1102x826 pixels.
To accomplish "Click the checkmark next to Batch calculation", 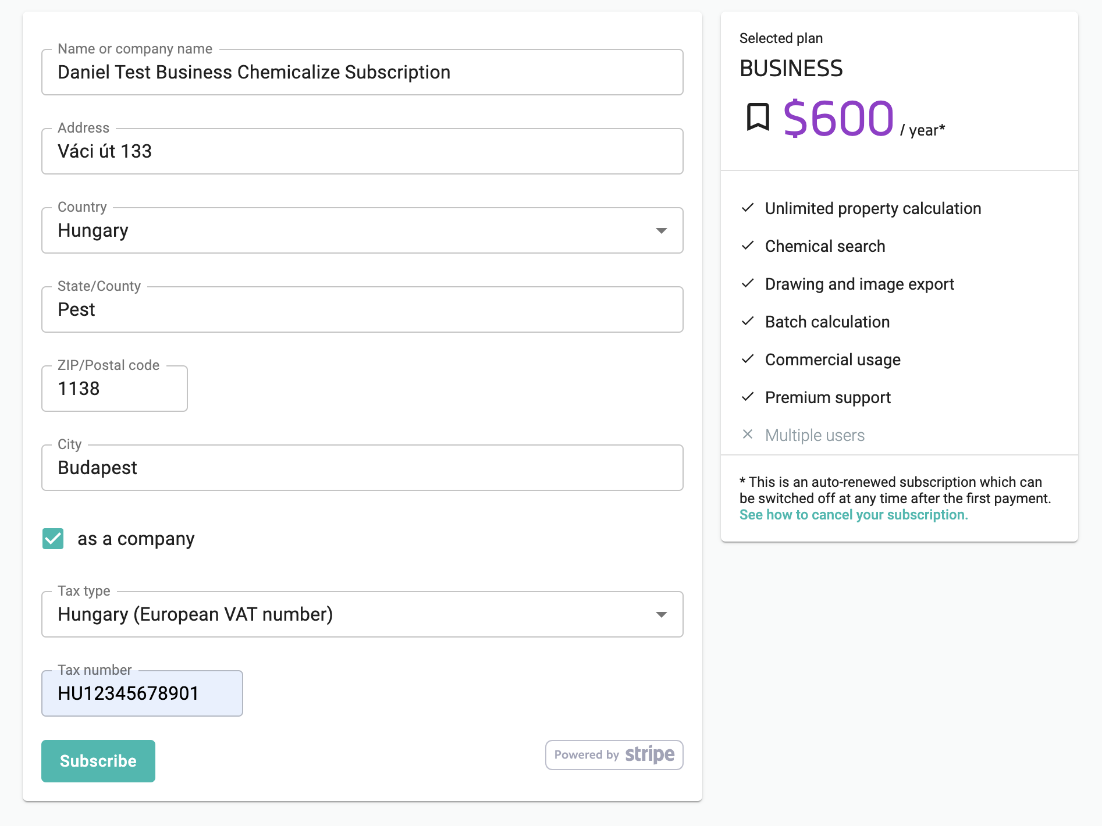I will pyautogui.click(x=748, y=321).
